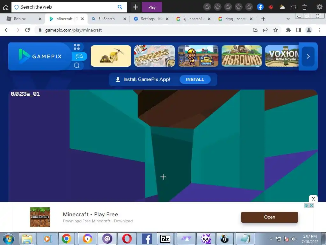Open the GamePix search icon
The image size is (326, 245).
[x=77, y=65]
